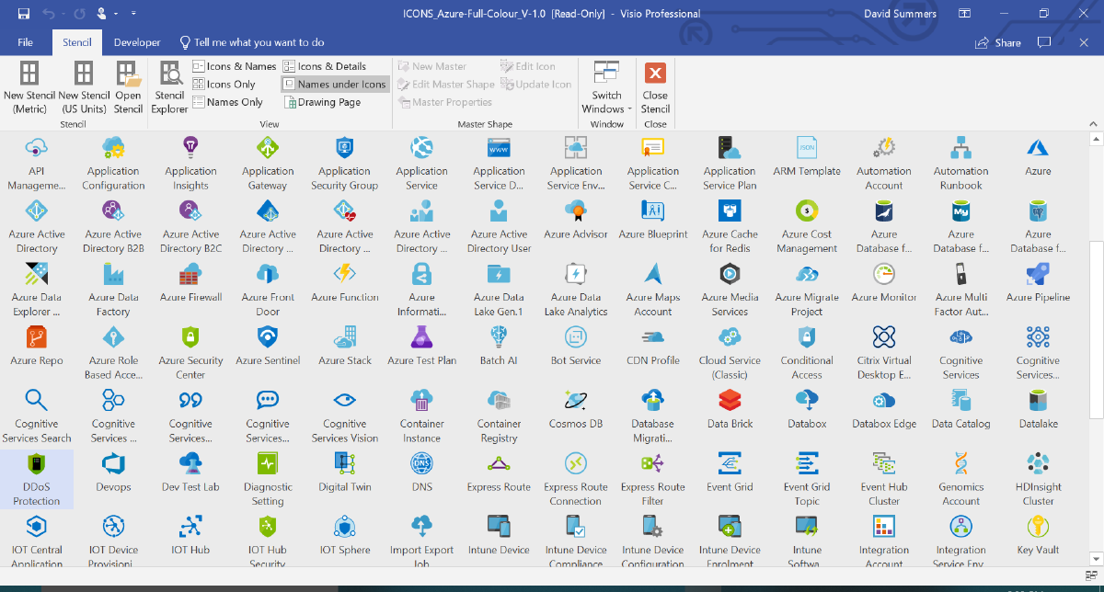Click the Azure Sentinel shape
The height and width of the screenshot is (592, 1104).
pyautogui.click(x=268, y=345)
